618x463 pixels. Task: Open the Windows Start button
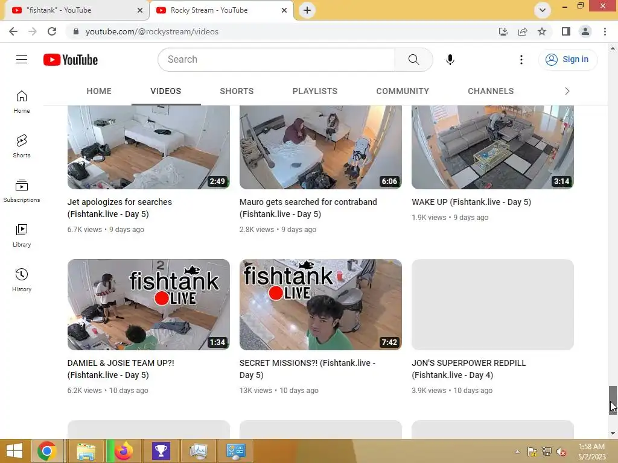point(14,451)
